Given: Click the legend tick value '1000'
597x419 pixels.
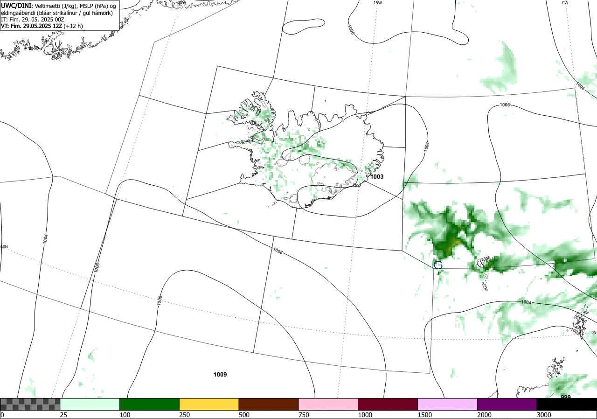Looking at the screenshot, I should coord(365,415).
